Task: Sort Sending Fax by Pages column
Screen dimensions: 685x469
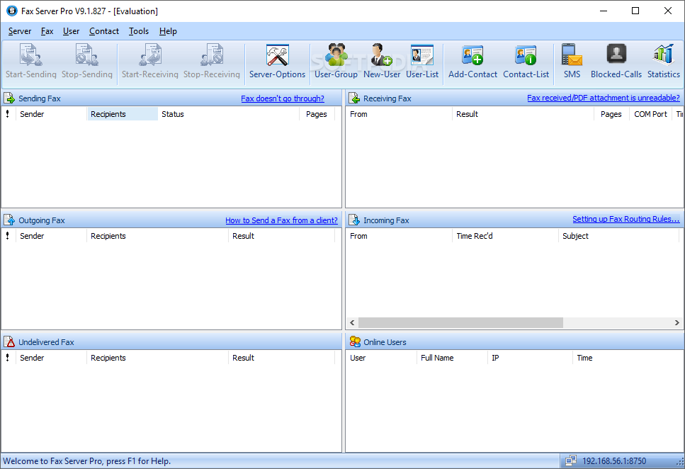Action: pyautogui.click(x=317, y=114)
